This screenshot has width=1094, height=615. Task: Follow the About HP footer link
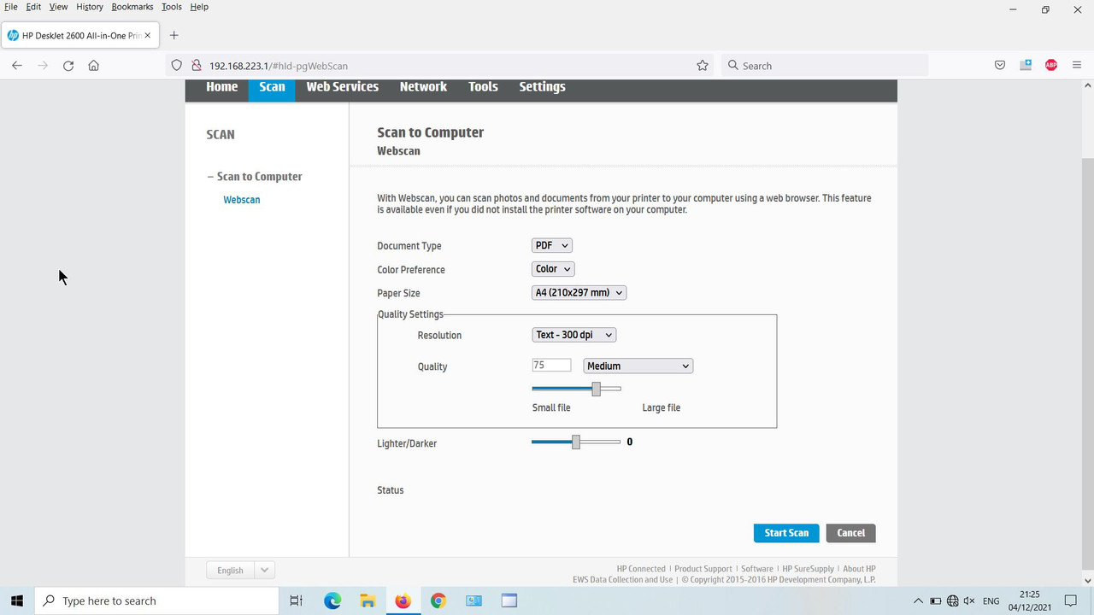(x=860, y=569)
